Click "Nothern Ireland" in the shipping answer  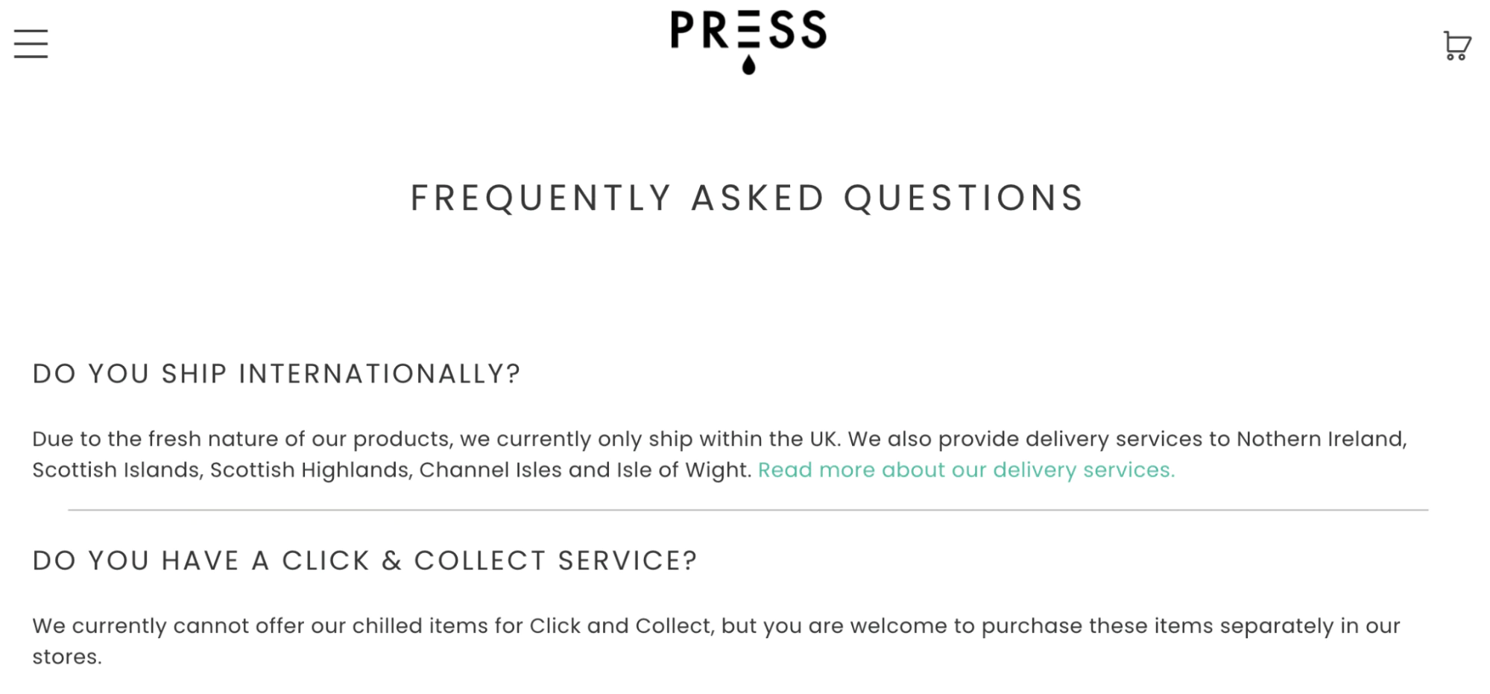point(1321,439)
